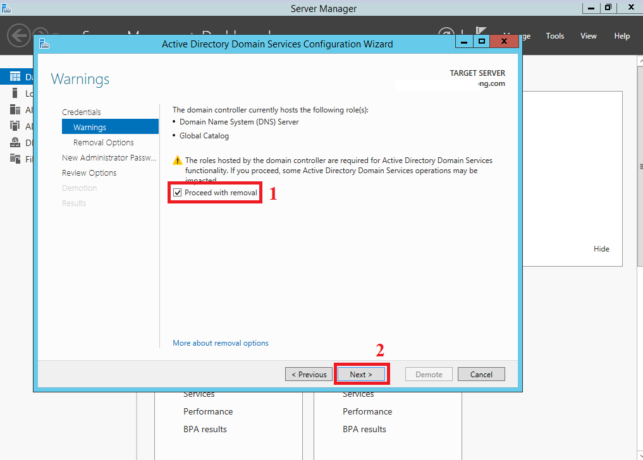Enable the Proceed with removal checkbox
The width and height of the screenshot is (643, 460).
[178, 191]
